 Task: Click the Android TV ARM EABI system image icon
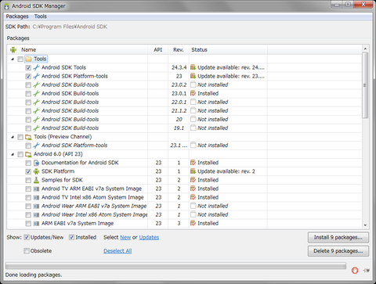(36, 189)
